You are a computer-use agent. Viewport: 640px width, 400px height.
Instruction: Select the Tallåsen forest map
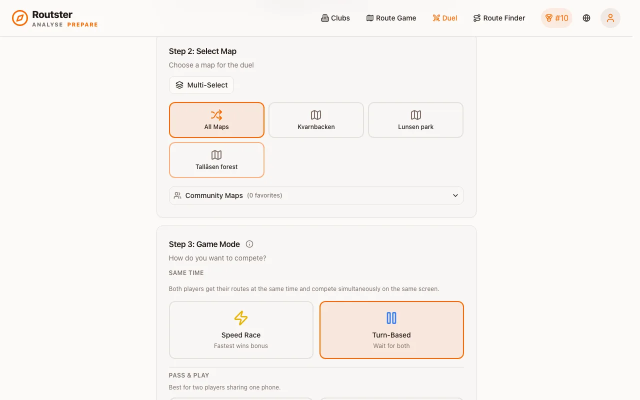216,160
